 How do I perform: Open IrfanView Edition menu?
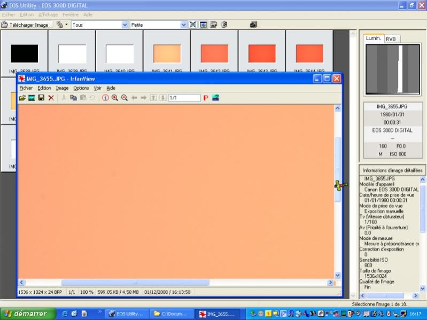(x=44, y=88)
